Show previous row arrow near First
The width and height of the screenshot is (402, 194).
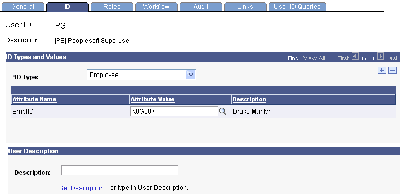pyautogui.click(x=355, y=57)
